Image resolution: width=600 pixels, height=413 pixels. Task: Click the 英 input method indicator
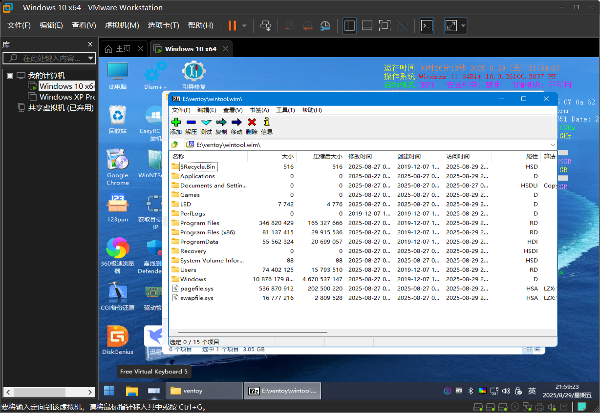[532, 391]
